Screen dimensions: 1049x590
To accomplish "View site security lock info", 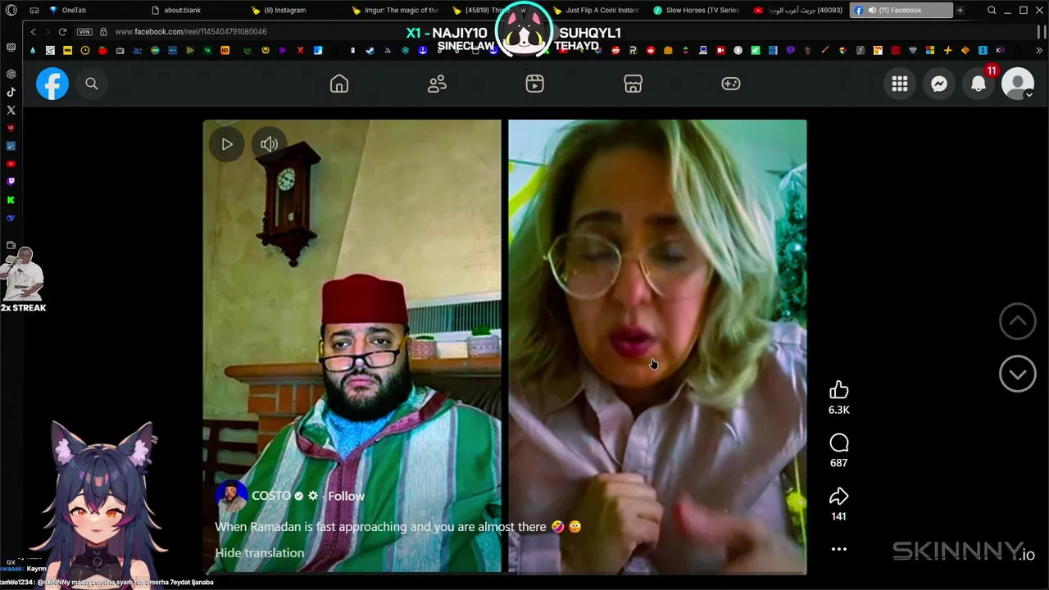I will (x=103, y=31).
